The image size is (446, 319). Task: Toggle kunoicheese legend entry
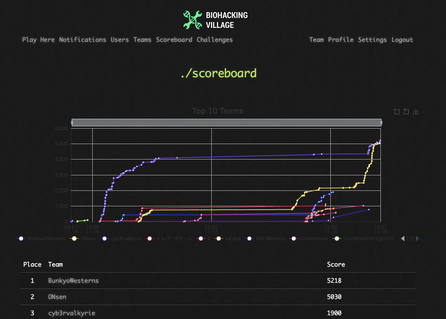309,239
